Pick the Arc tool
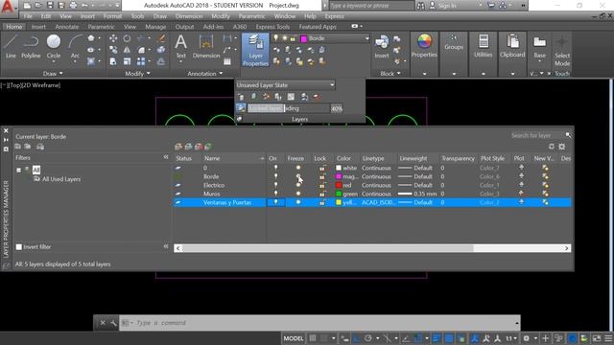This screenshot has height=345, width=614. [75, 46]
